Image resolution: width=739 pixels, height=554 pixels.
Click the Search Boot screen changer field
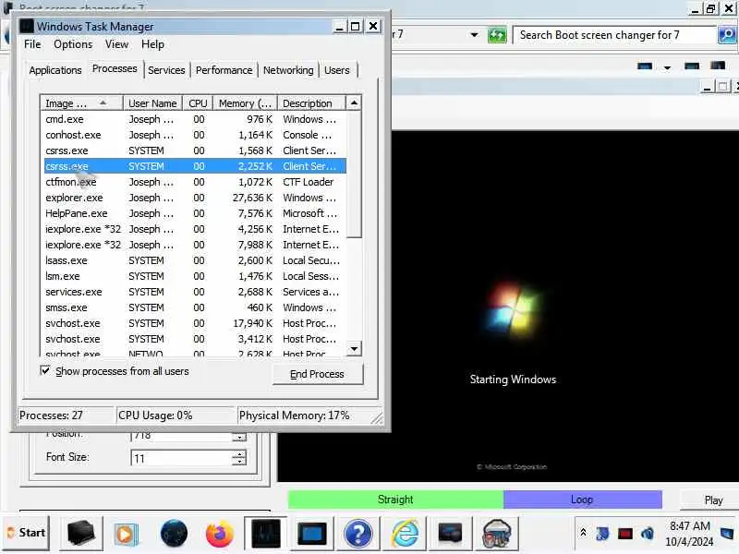(614, 35)
